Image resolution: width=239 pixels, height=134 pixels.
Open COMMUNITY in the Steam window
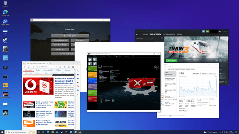pyautogui.click(x=169, y=34)
